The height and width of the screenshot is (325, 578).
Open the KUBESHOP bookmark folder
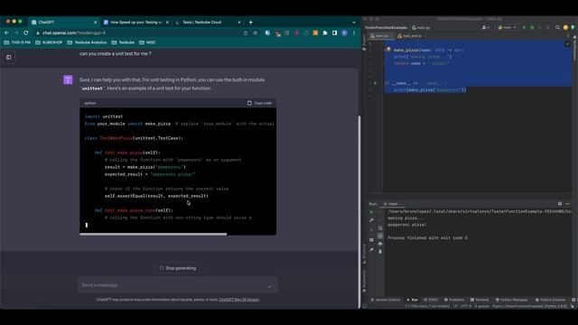(x=49, y=42)
